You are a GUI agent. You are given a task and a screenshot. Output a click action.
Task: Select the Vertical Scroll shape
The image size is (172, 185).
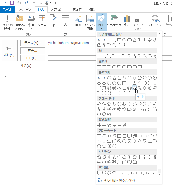tap(119, 162)
